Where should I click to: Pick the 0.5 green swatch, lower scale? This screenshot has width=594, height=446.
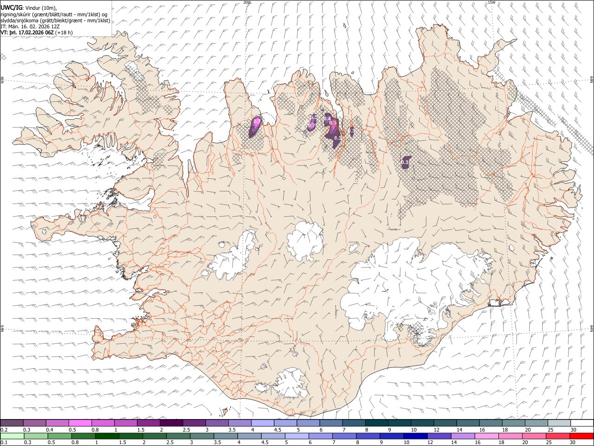pos(59,436)
